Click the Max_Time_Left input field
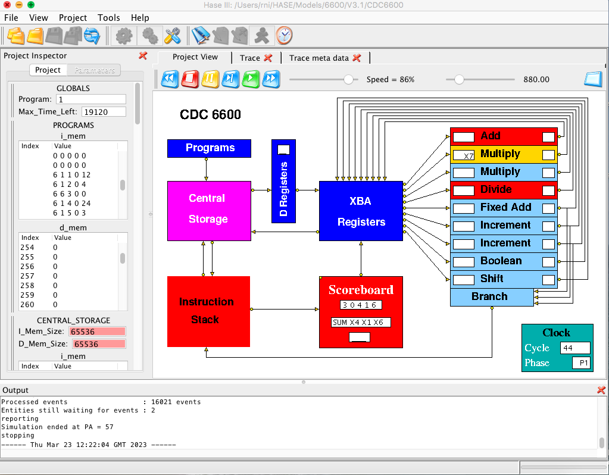The width and height of the screenshot is (609, 475). click(104, 112)
